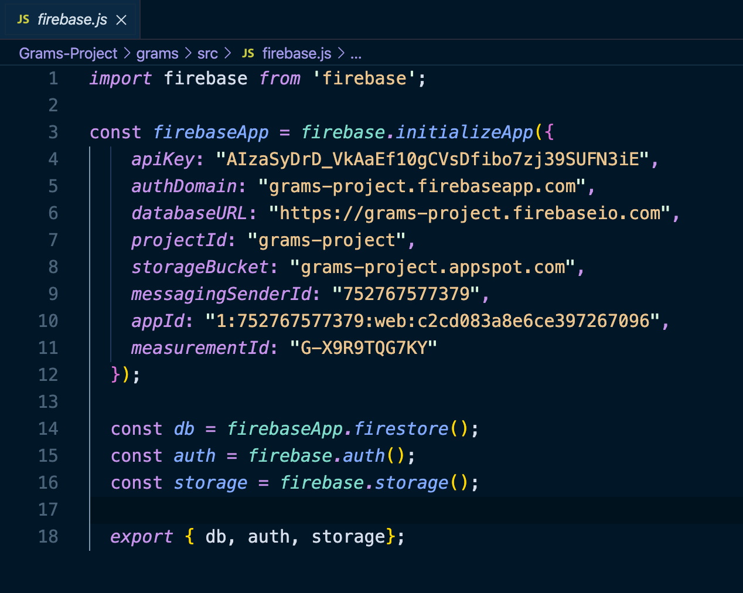Click the JS icon in breadcrumb

pos(248,53)
